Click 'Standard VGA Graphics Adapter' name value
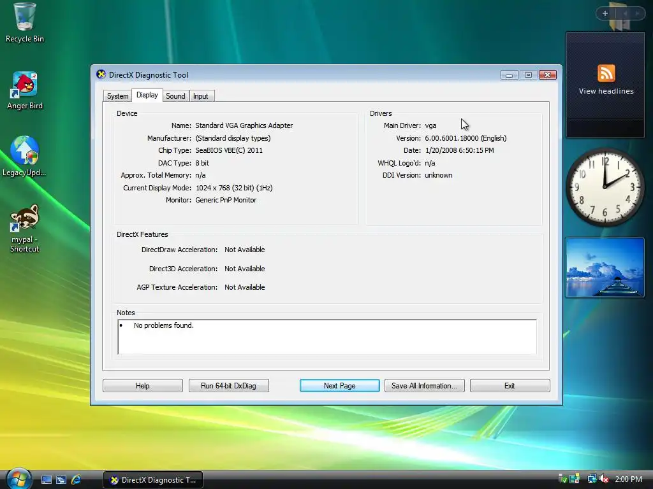The width and height of the screenshot is (653, 489). click(x=244, y=125)
